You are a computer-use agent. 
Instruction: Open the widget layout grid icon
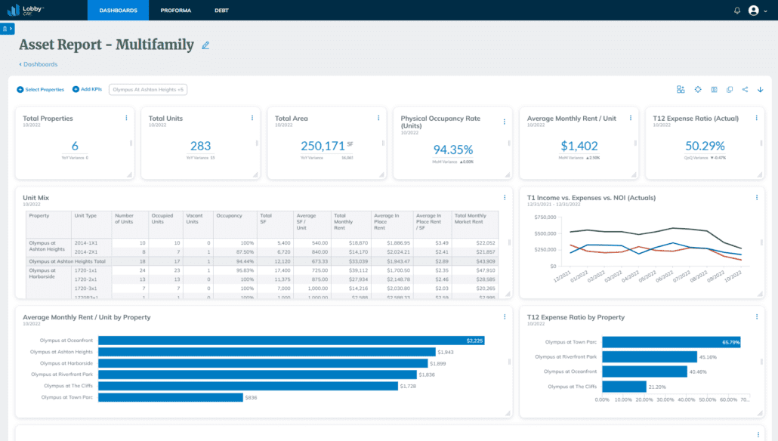point(681,89)
